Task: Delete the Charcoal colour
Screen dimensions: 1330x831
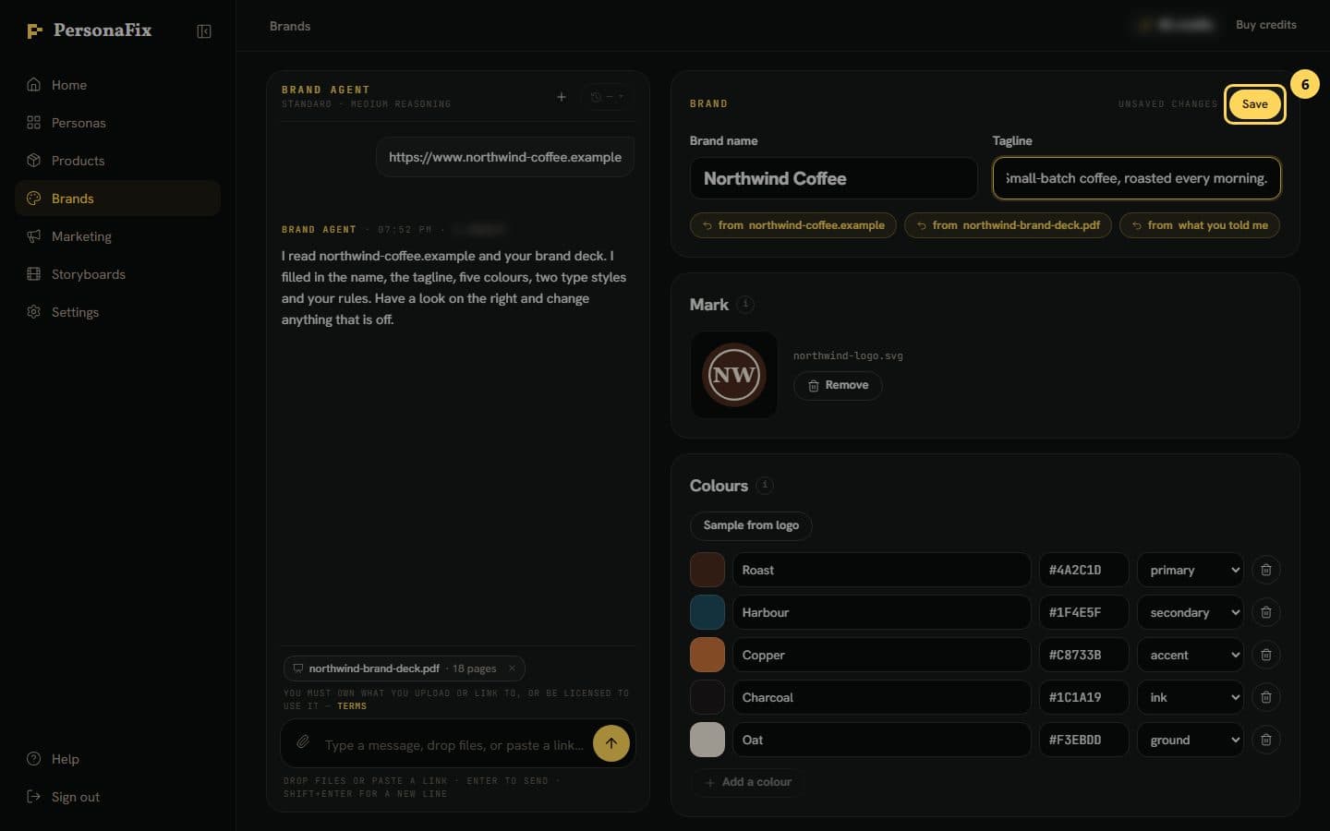Action: pyautogui.click(x=1265, y=697)
